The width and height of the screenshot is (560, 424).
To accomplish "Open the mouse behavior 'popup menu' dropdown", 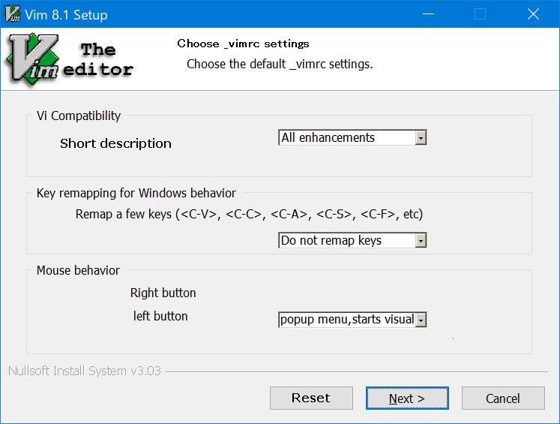I will click(x=352, y=320).
